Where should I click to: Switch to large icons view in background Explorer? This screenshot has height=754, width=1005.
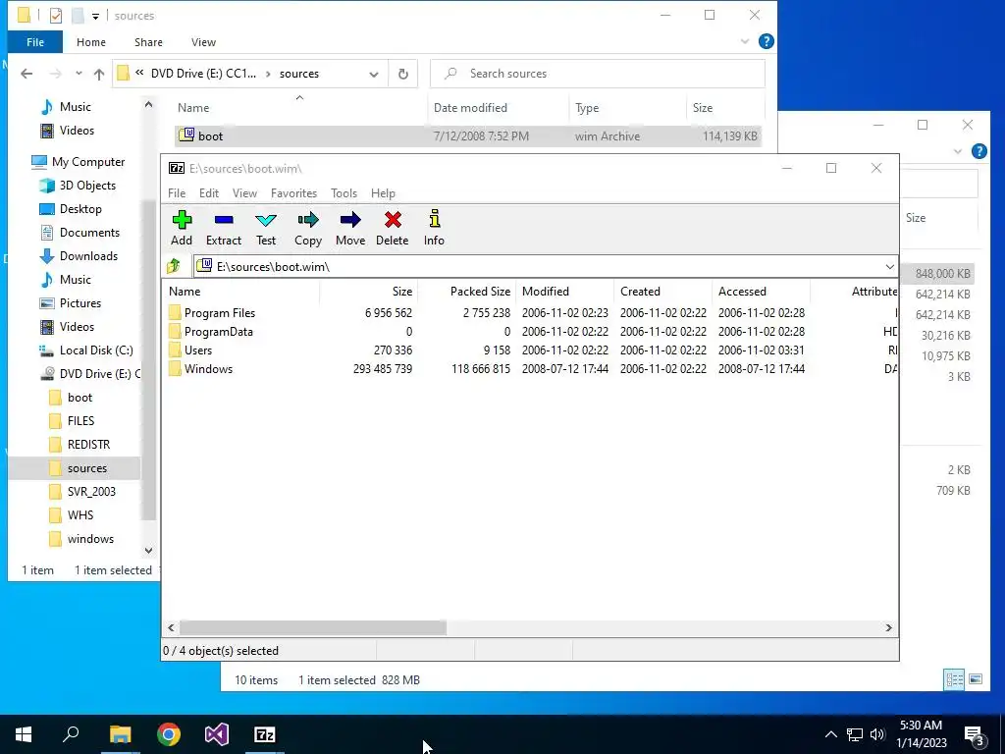[x=976, y=679]
